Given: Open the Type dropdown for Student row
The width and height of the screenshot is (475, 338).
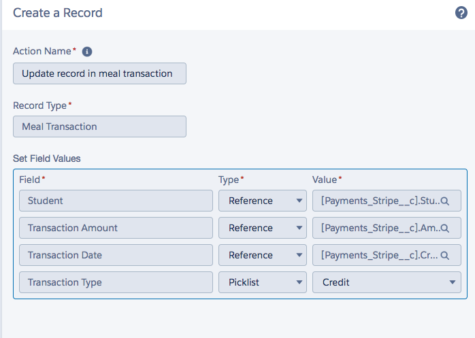Looking at the screenshot, I should [262, 201].
